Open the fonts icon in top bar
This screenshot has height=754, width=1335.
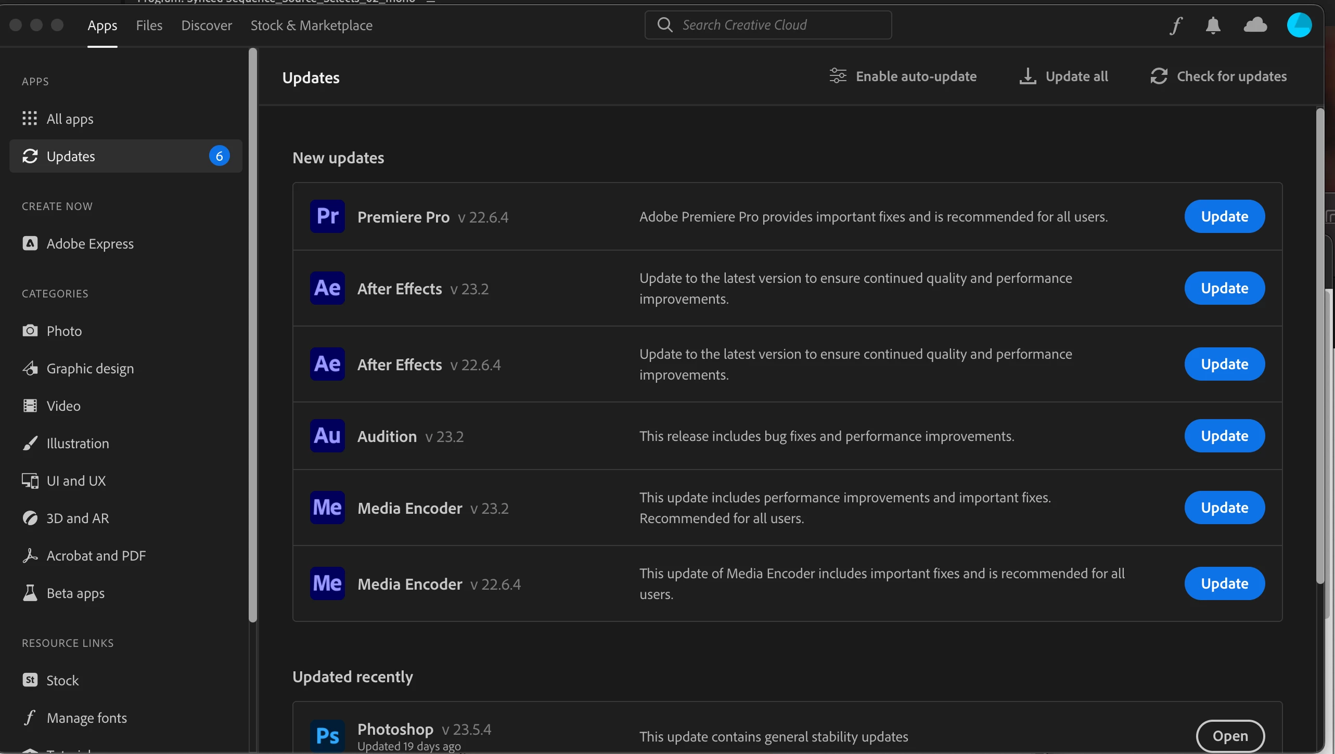point(1176,25)
